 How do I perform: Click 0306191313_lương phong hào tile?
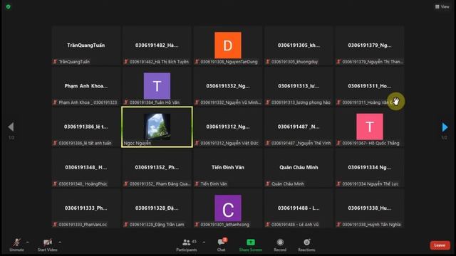[x=299, y=86]
